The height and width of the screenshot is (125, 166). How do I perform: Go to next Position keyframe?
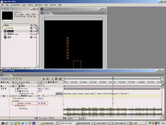pyautogui.click(x=6, y=89)
